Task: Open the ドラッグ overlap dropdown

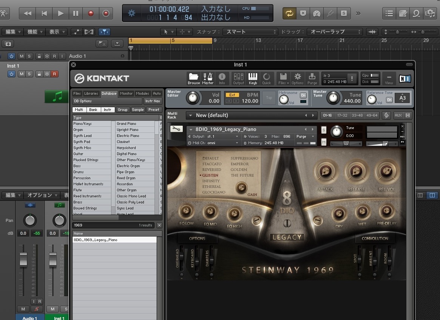Action: [334, 32]
